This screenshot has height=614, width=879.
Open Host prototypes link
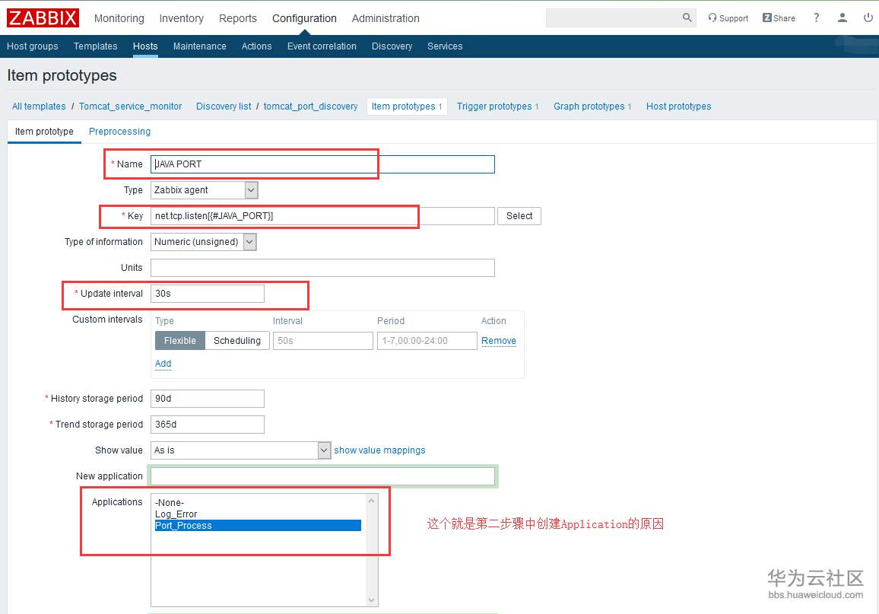pos(678,107)
